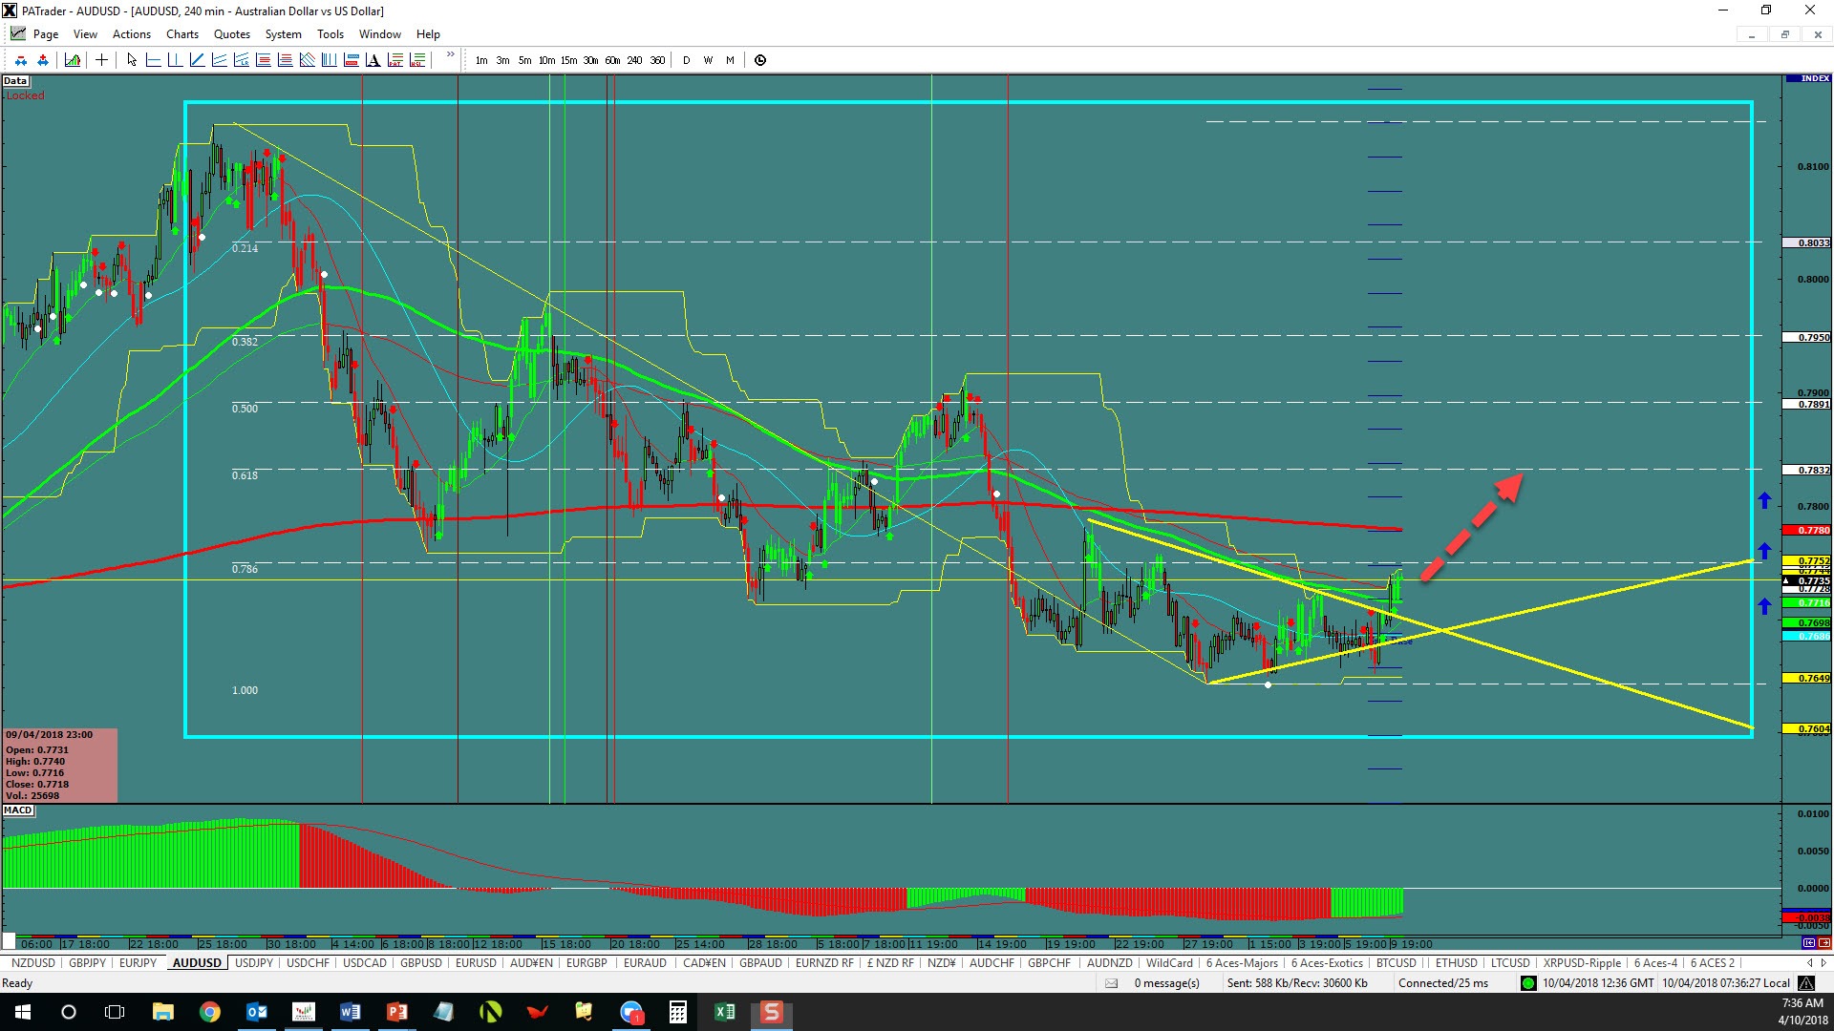Click the messages envelope icon

pos(1111,983)
